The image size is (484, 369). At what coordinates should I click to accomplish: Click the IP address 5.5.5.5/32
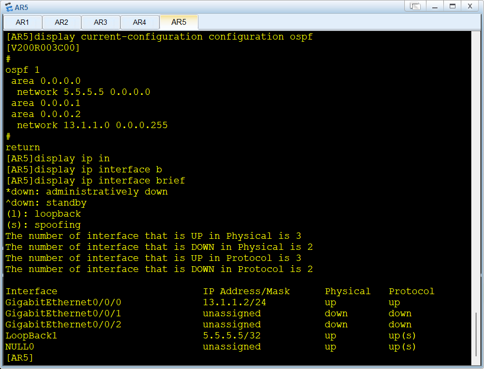coord(232,336)
